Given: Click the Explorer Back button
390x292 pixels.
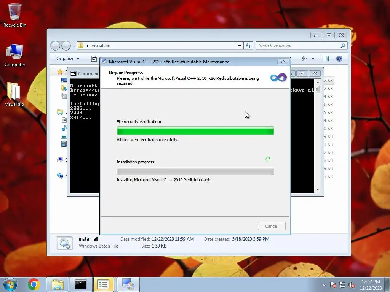Looking at the screenshot, I should pos(55,46).
